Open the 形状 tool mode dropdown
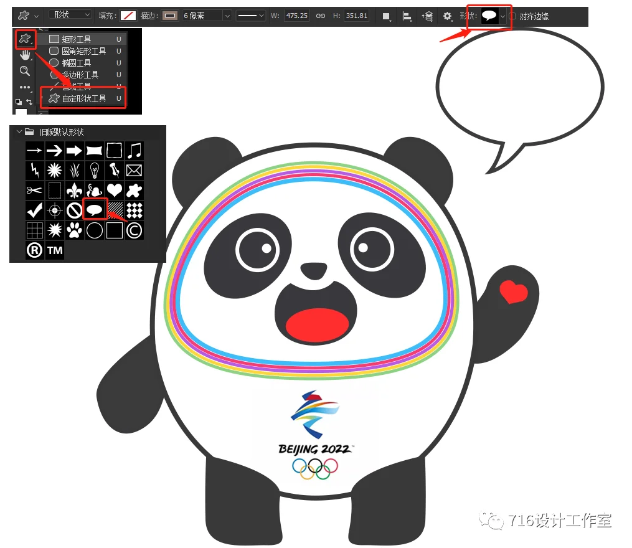Screen dimensions: 632x548 point(70,15)
